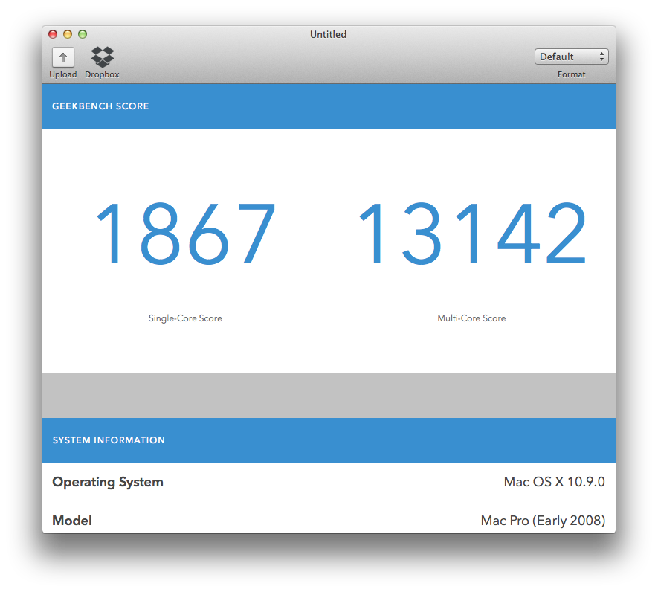Screen dimensions: 658x592
Task: Click the Upload label text
Action: tap(63, 74)
